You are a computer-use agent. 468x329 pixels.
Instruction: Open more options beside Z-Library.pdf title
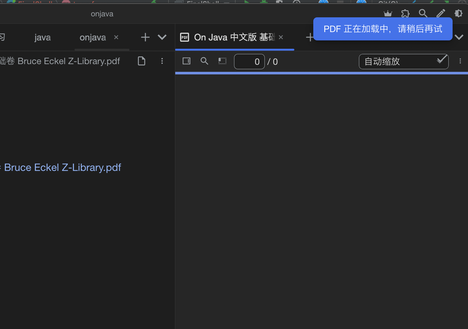(162, 61)
